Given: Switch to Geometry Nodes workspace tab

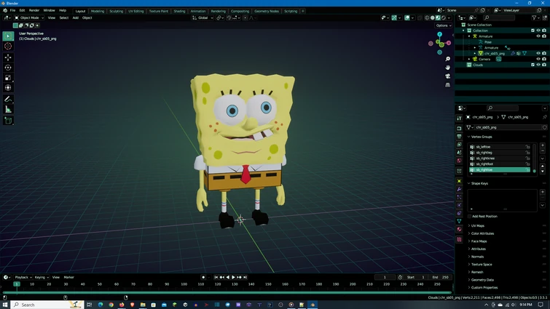Looking at the screenshot, I should coord(267,11).
